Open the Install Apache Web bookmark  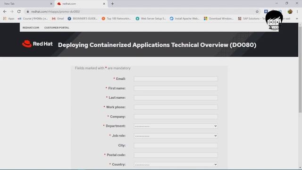[185, 18]
